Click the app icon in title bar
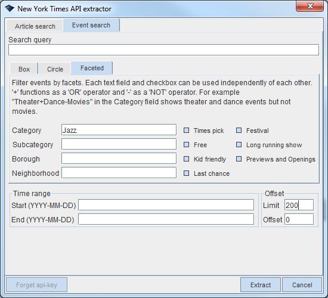The height and width of the screenshot is (298, 328). [x=10, y=8]
